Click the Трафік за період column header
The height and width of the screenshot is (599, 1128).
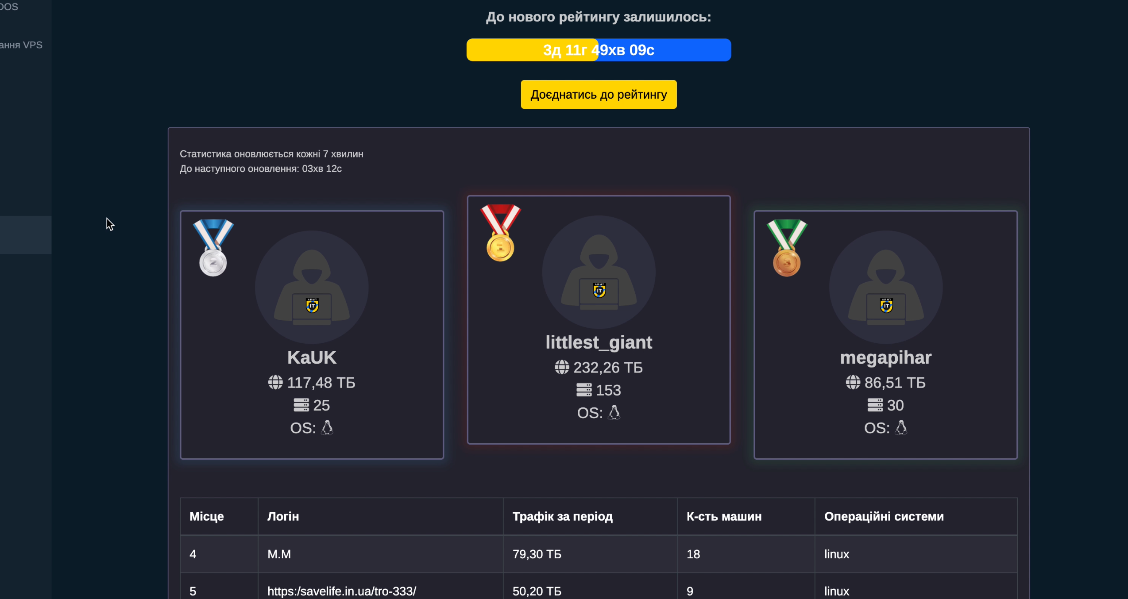click(x=562, y=516)
